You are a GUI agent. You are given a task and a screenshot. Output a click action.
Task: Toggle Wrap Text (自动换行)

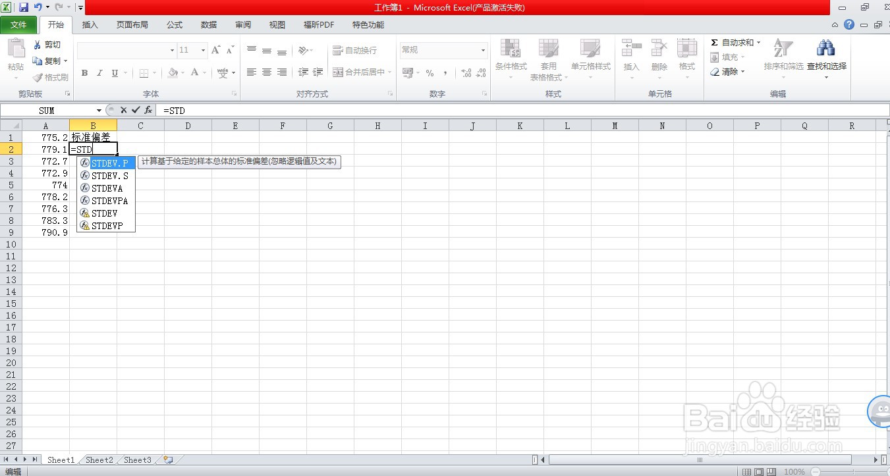point(355,50)
